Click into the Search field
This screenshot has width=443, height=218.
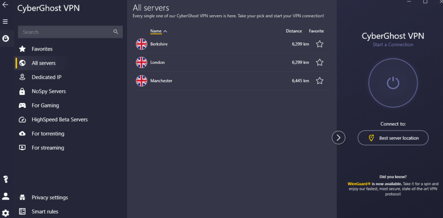click(x=71, y=32)
